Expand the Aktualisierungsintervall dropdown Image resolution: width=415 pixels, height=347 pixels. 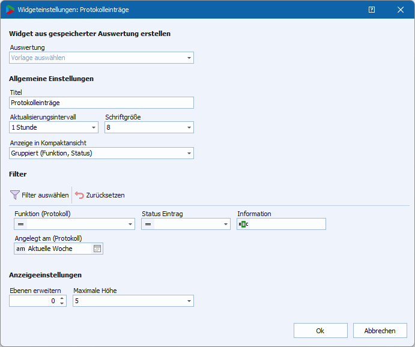[x=93, y=128]
